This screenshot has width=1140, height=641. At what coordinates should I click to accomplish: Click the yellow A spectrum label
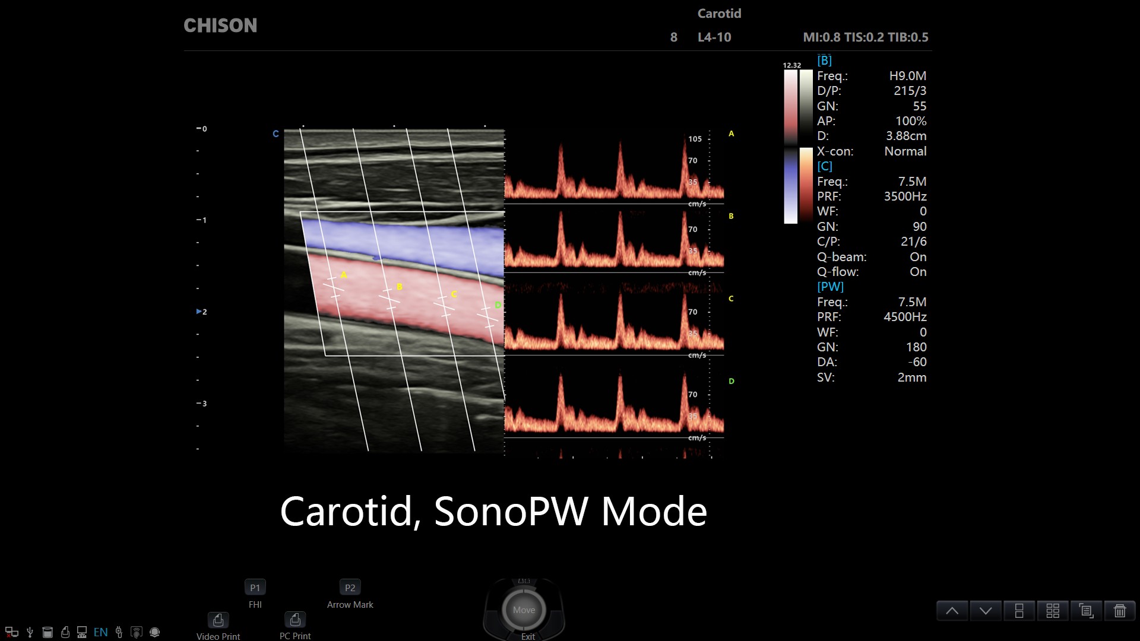731,134
